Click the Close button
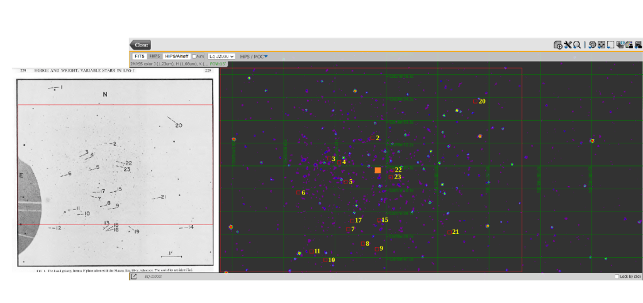The height and width of the screenshot is (303, 643). point(140,45)
